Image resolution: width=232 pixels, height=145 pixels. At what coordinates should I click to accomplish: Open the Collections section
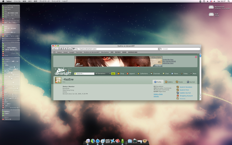tap(142, 74)
